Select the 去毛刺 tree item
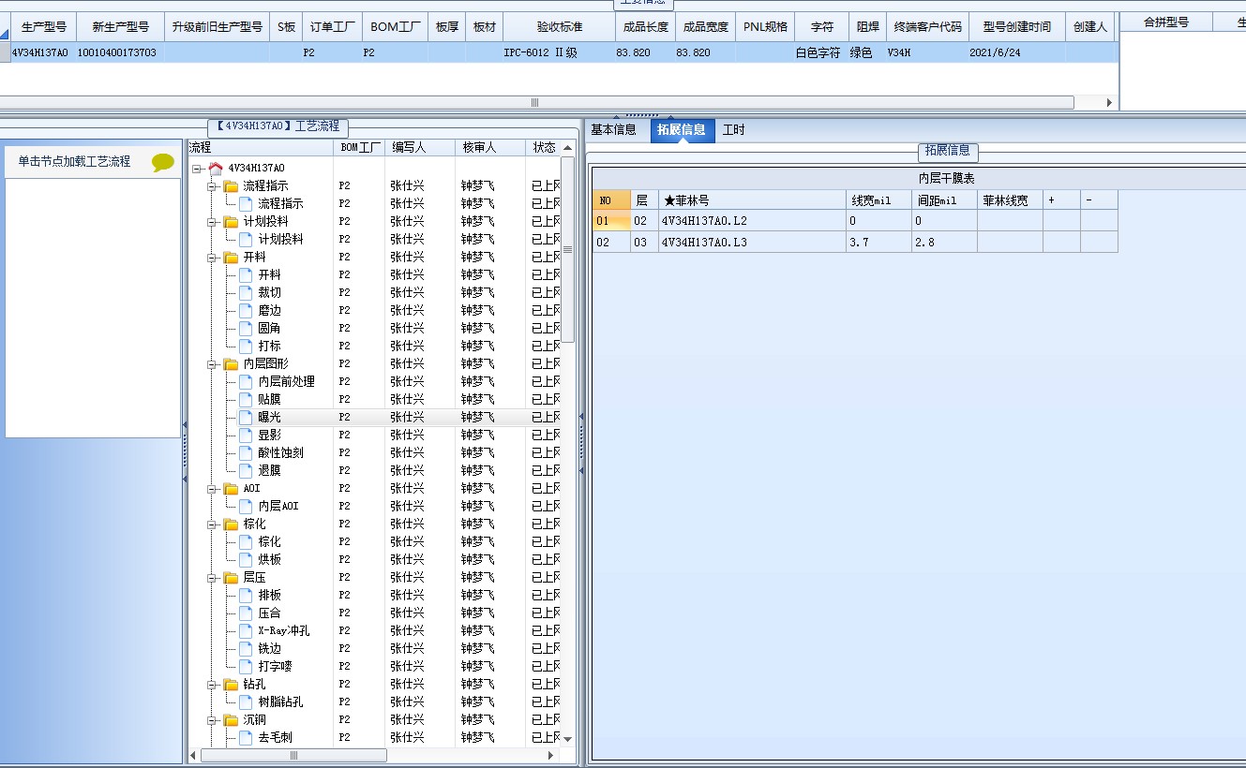Screen dimensions: 1246x768 coord(275,737)
